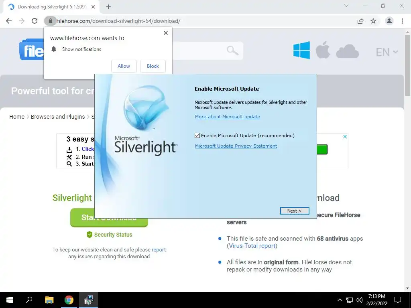Select the Apple Mac platform icon
Image resolution: width=411 pixels, height=308 pixels.
[323, 50]
